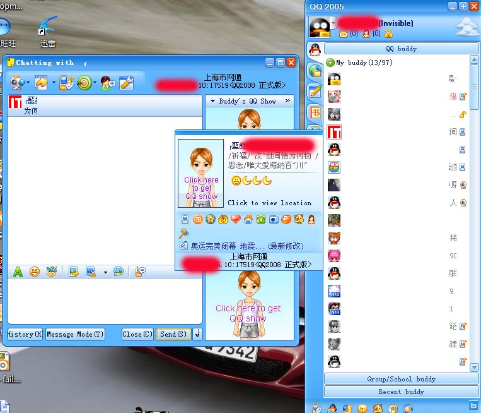Open the penguin QQ menu icon at bottom
This screenshot has height=413, width=481.
pyautogui.click(x=332, y=409)
